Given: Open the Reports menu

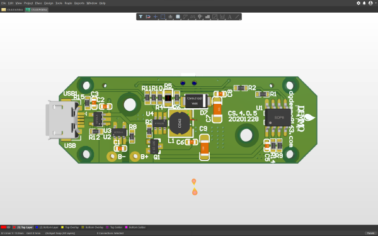Looking at the screenshot, I should (x=79, y=3).
